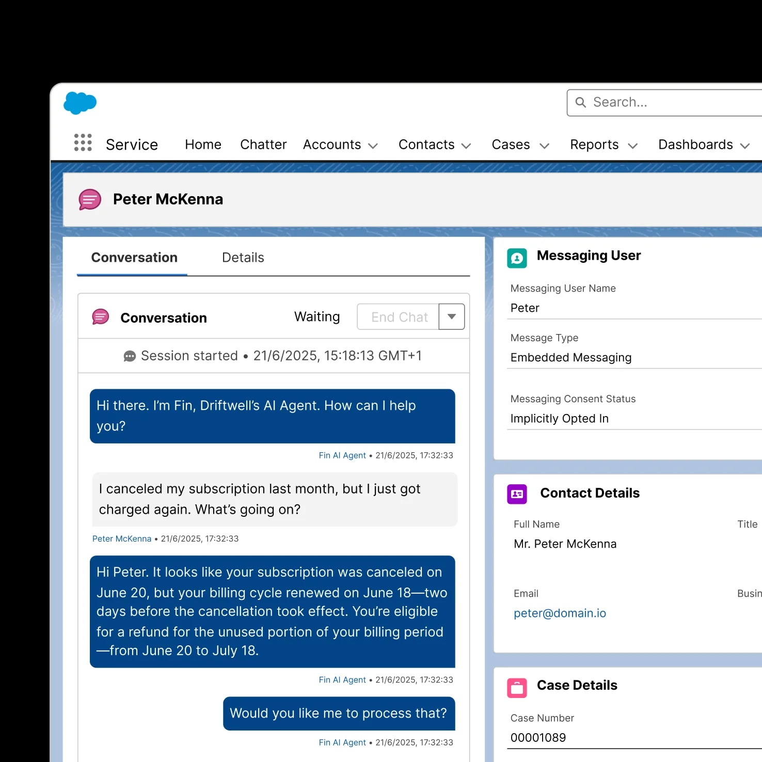
Task: Click the pink Case Details briefcase icon
Action: (517, 687)
